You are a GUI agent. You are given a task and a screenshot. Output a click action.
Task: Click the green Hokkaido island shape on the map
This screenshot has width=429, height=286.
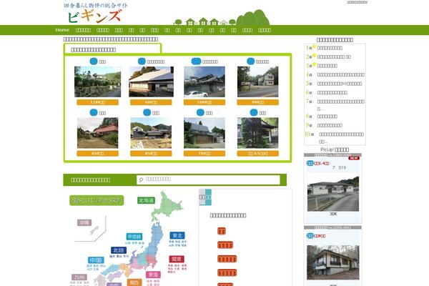(167, 207)
